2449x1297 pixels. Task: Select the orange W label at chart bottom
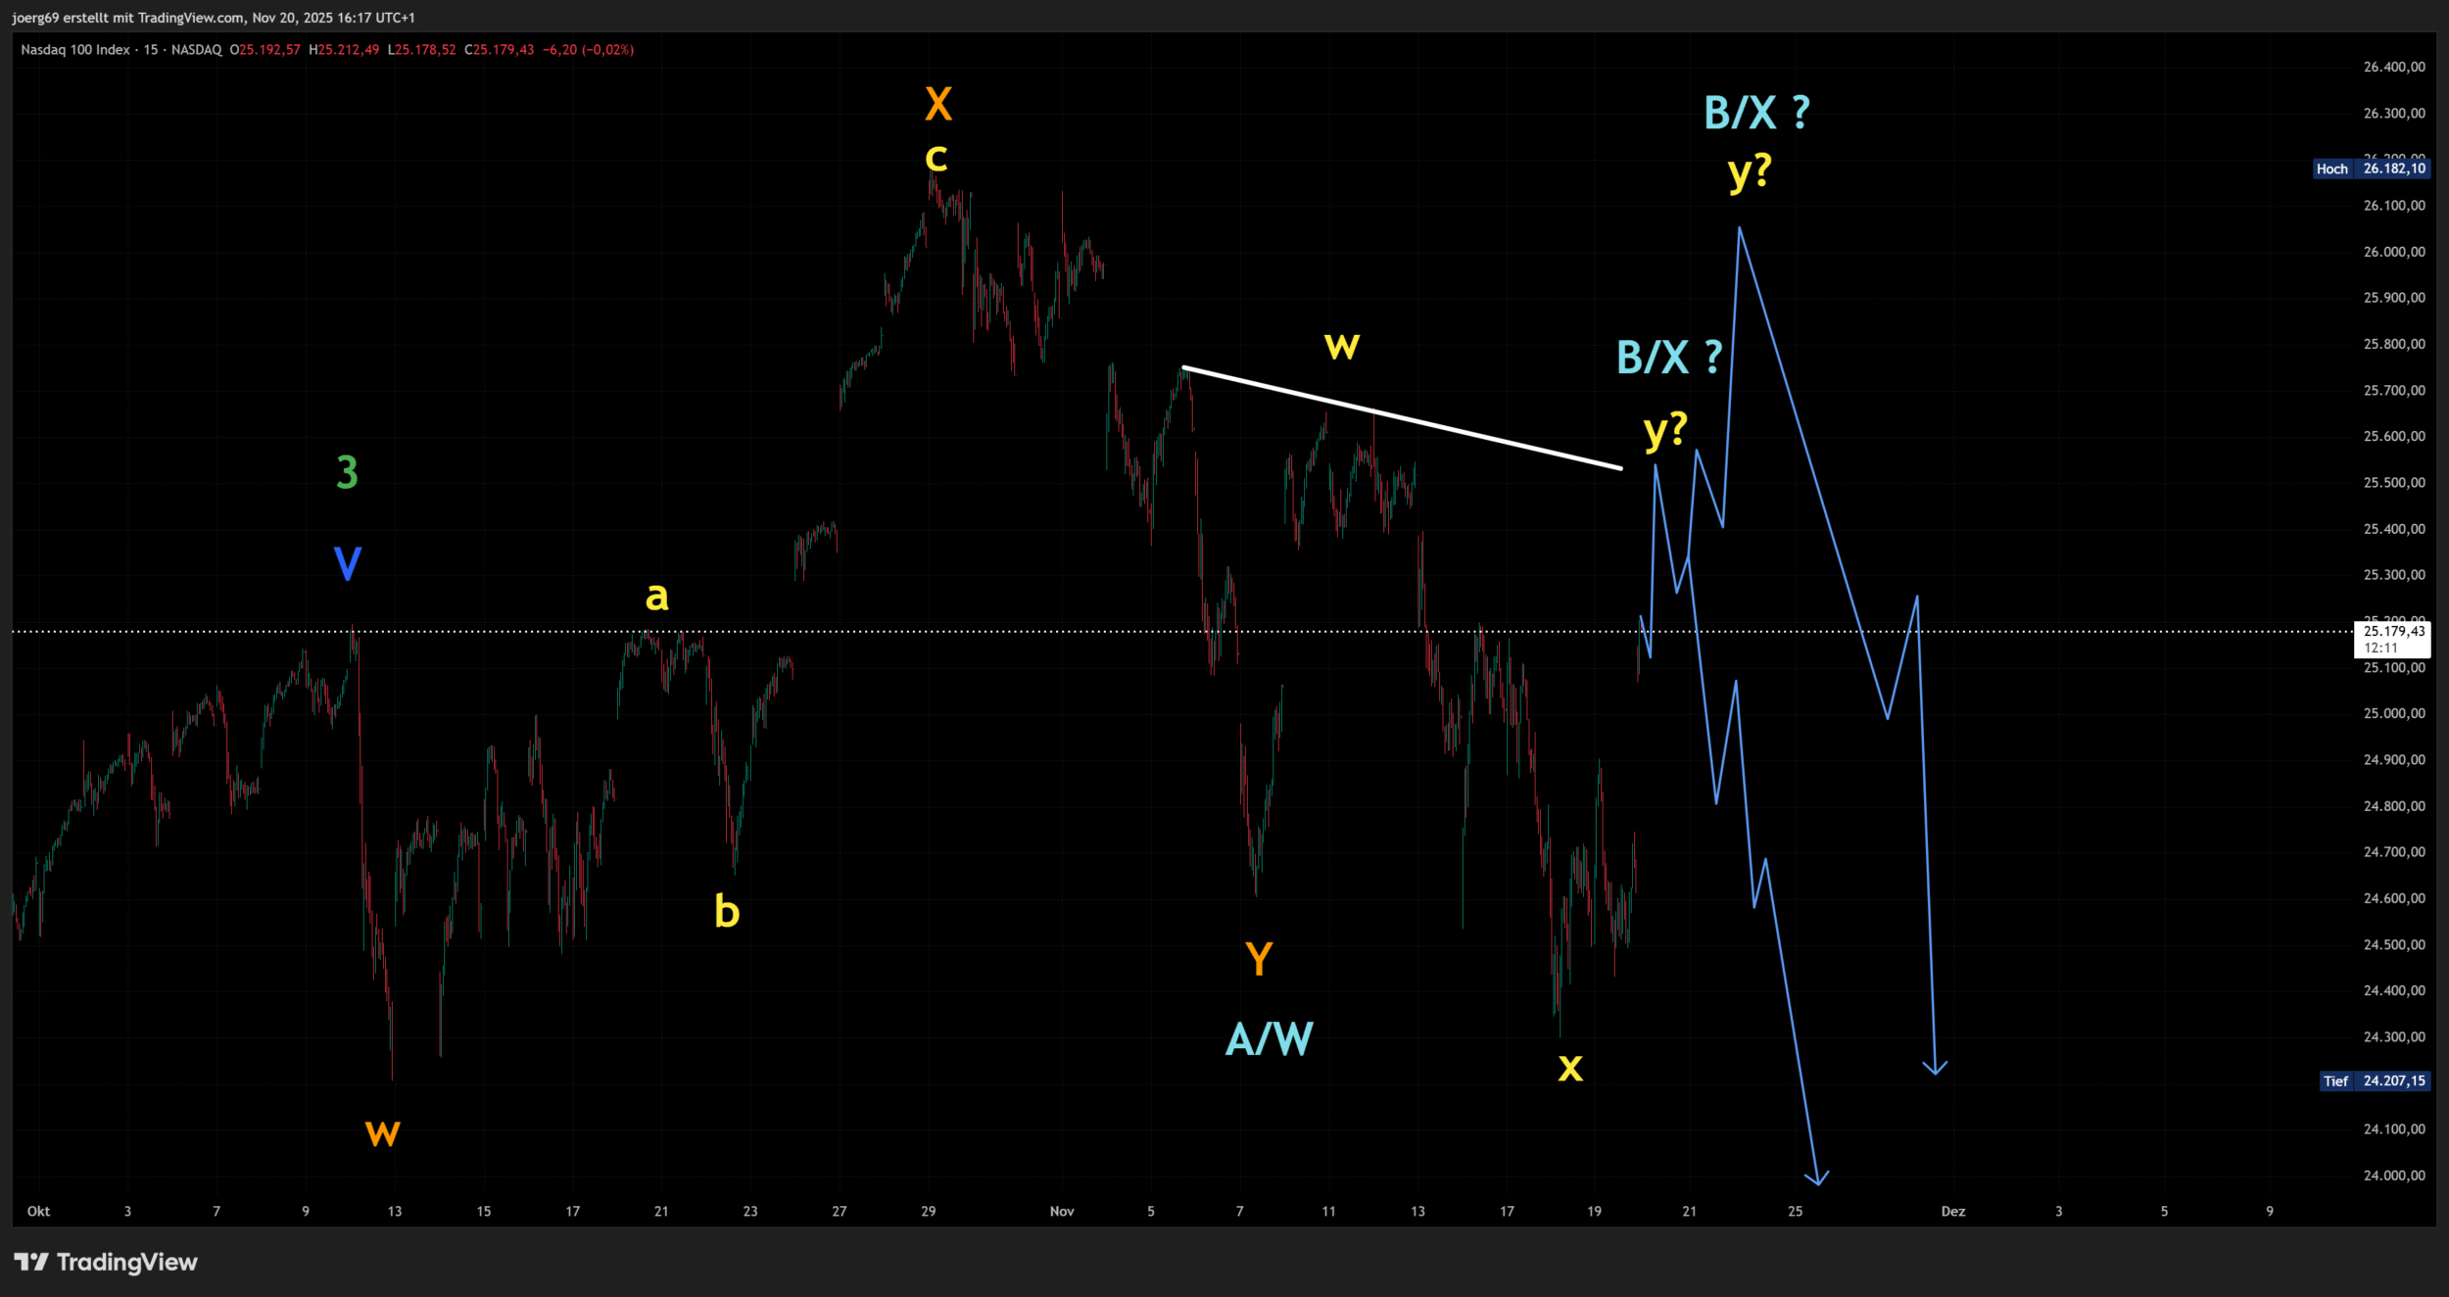[x=382, y=1132]
